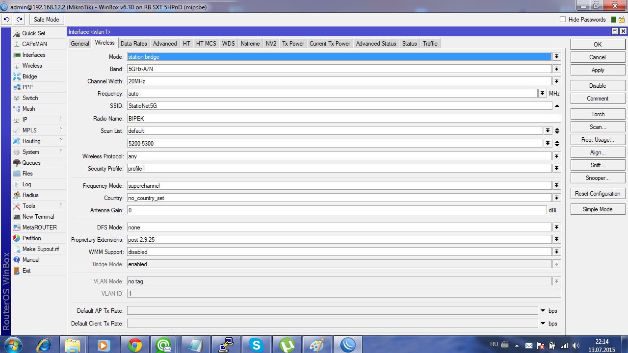The height and width of the screenshot is (353, 628).
Task: Click the padlock icon beside Hide Passwords
Action: click(621, 20)
